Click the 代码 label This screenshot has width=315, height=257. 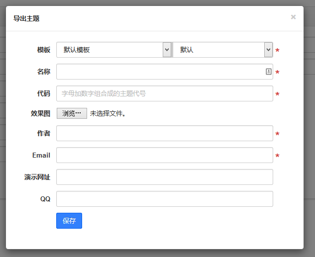pos(44,93)
